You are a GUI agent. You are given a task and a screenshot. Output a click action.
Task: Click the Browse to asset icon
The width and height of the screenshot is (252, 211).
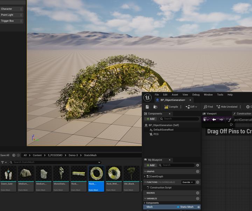click(155, 107)
